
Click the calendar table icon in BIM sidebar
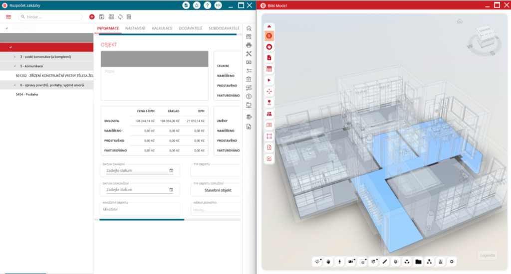pos(269,69)
